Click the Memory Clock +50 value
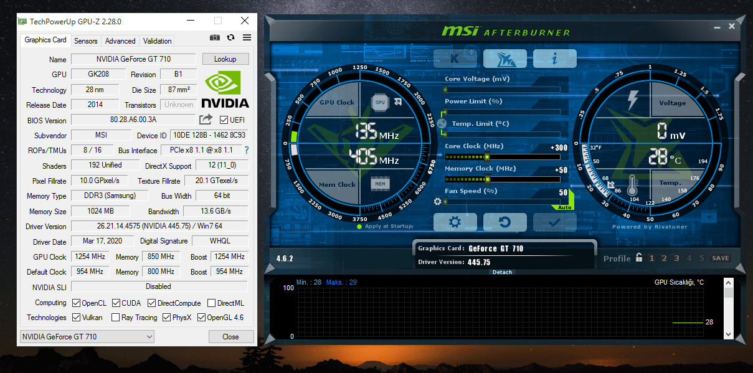Screen dimensions: 753x373 (561, 170)
